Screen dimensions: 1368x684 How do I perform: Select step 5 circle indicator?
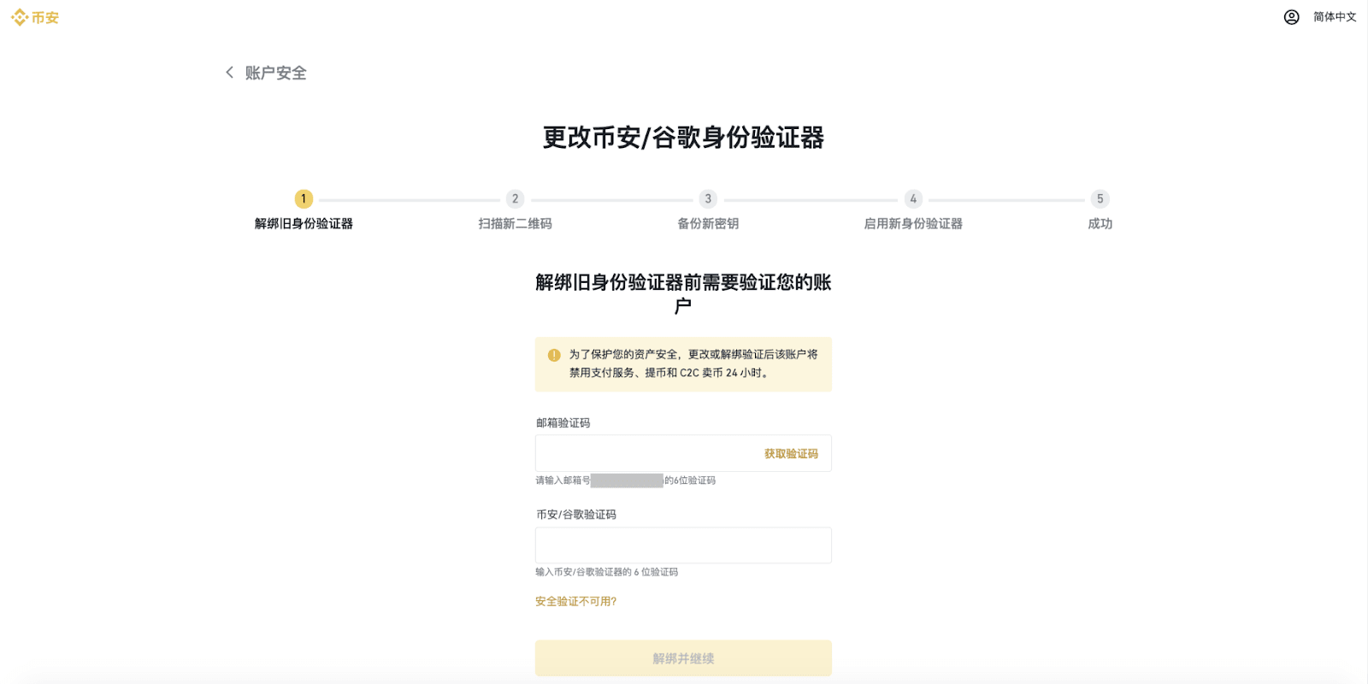[1100, 199]
